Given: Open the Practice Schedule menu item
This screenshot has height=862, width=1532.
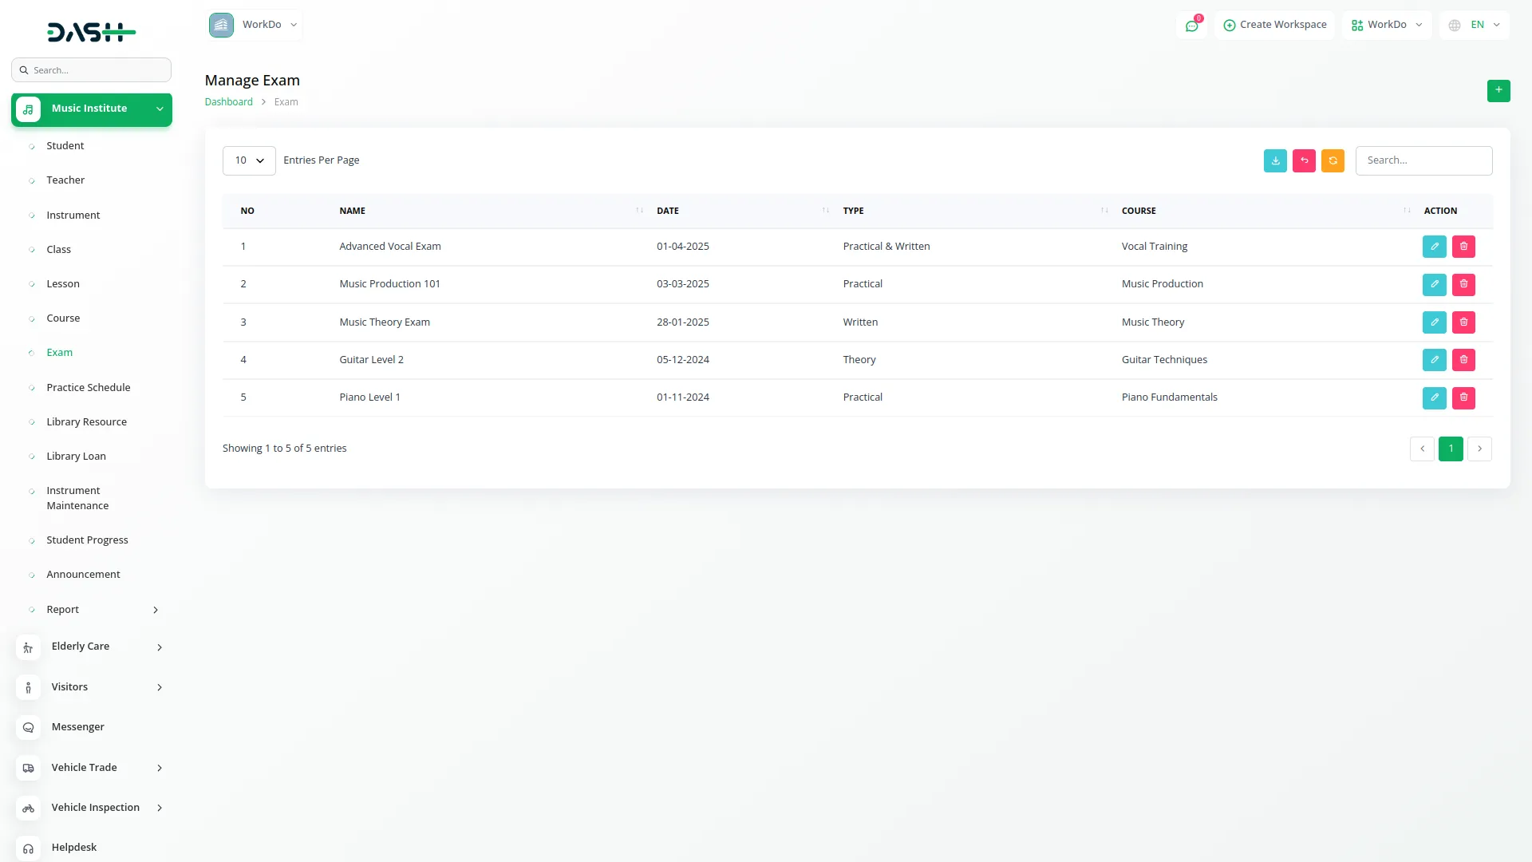Looking at the screenshot, I should [88, 388].
